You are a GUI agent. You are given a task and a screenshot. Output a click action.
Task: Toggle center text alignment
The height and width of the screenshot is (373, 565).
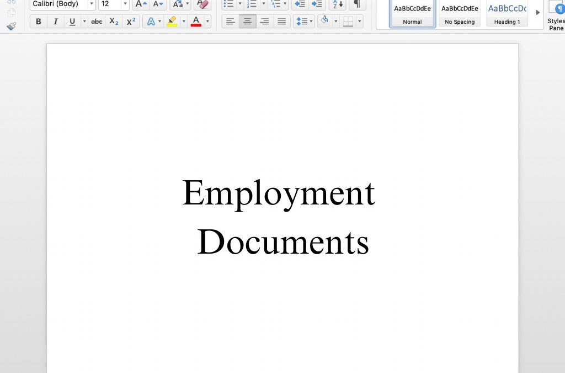(248, 22)
